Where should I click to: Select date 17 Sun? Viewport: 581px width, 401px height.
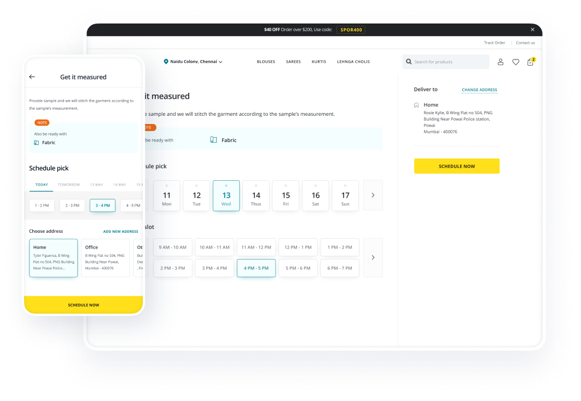[x=345, y=196]
